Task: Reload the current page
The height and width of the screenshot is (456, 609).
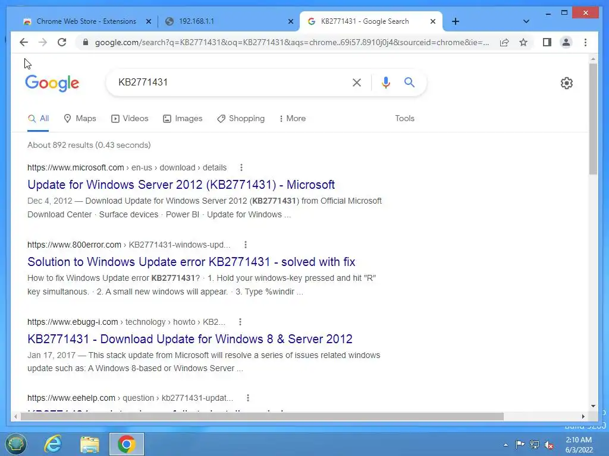Action: point(62,42)
